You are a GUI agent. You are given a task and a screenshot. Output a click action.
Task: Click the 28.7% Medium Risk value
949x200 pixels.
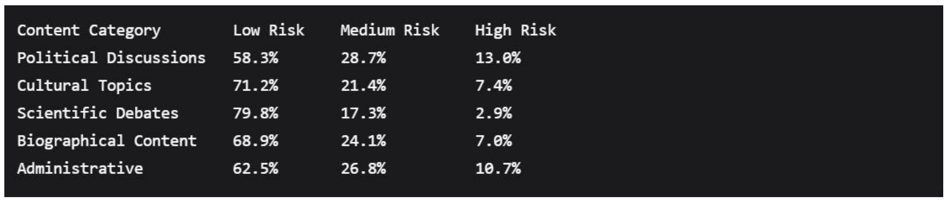click(363, 58)
